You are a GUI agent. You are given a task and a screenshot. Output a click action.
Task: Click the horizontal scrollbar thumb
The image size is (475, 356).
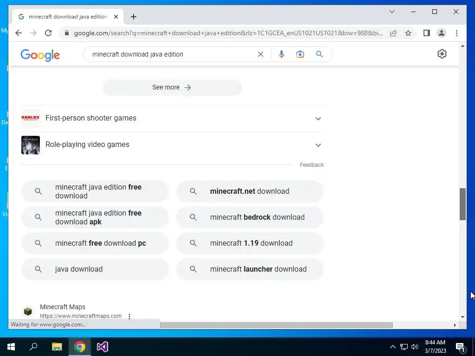click(x=276, y=325)
